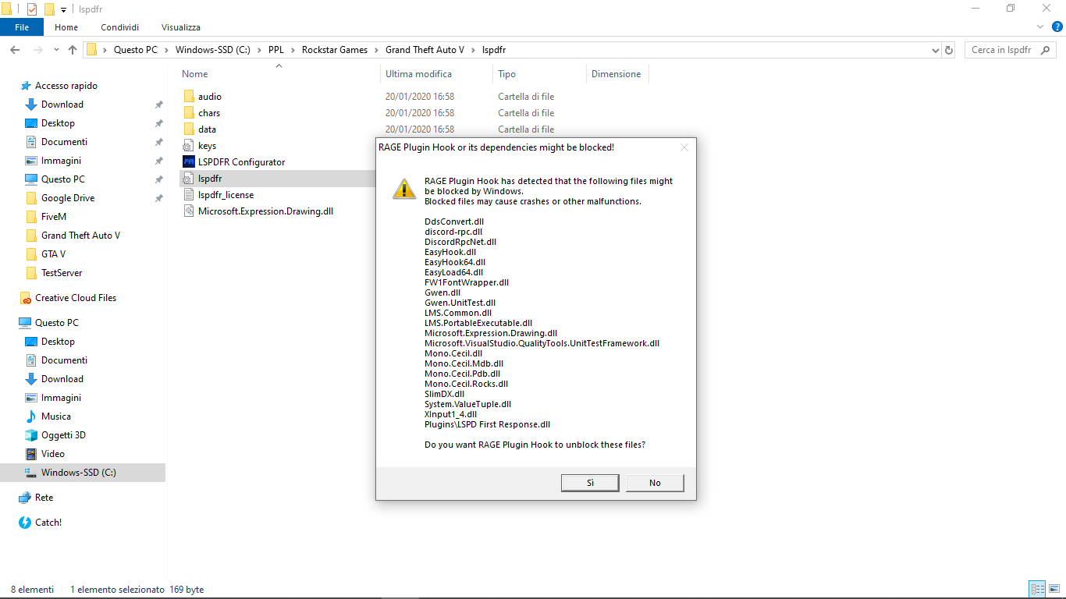1066x599 pixels.
Task: Click the Properties icon in the title bar
Action: coord(32,9)
